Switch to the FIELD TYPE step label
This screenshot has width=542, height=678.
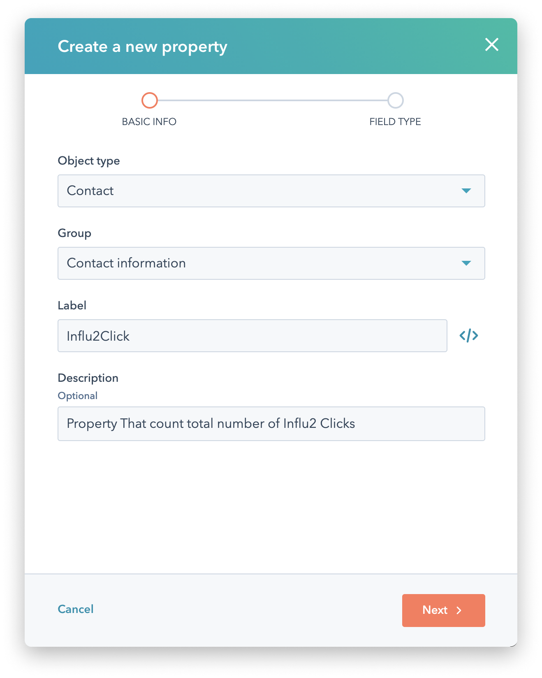click(395, 122)
